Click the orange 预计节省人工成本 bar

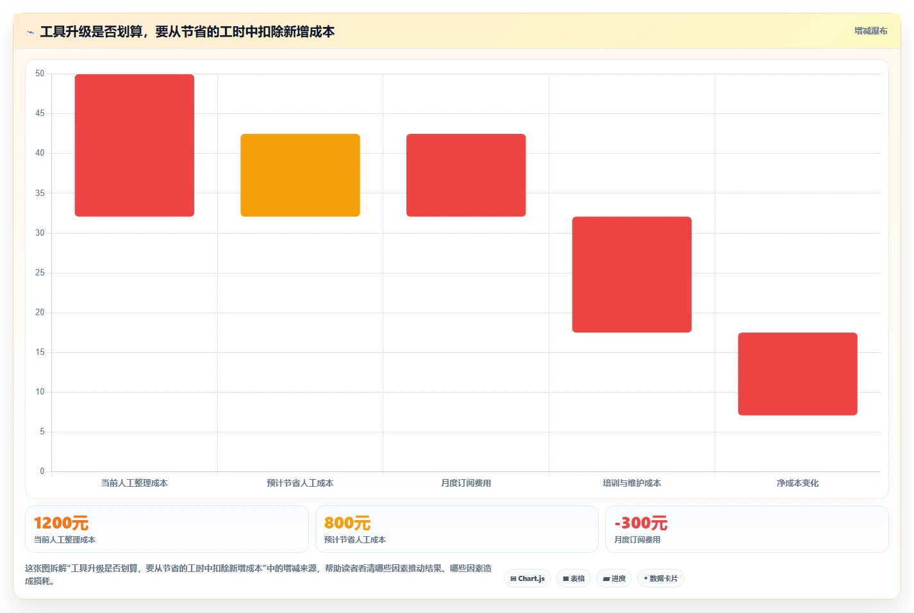300,175
